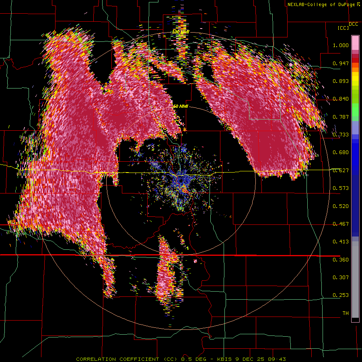The height and width of the screenshot is (362, 362).
Task: Click the 0.520 value on CC scale
Action: pyautogui.click(x=341, y=206)
